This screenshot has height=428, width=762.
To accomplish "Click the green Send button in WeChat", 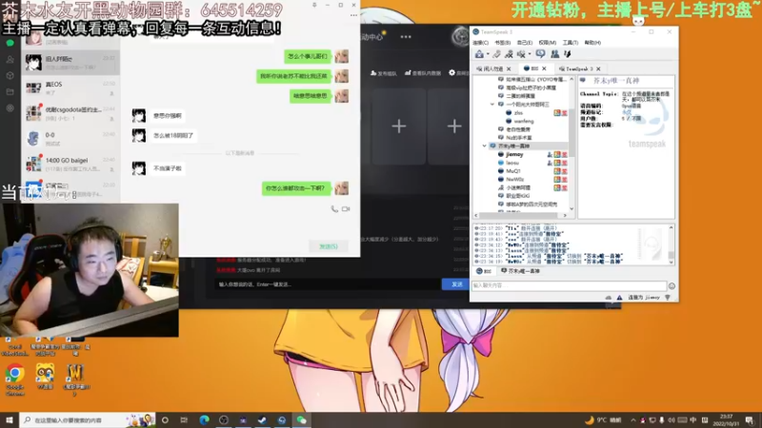I will click(x=329, y=246).
